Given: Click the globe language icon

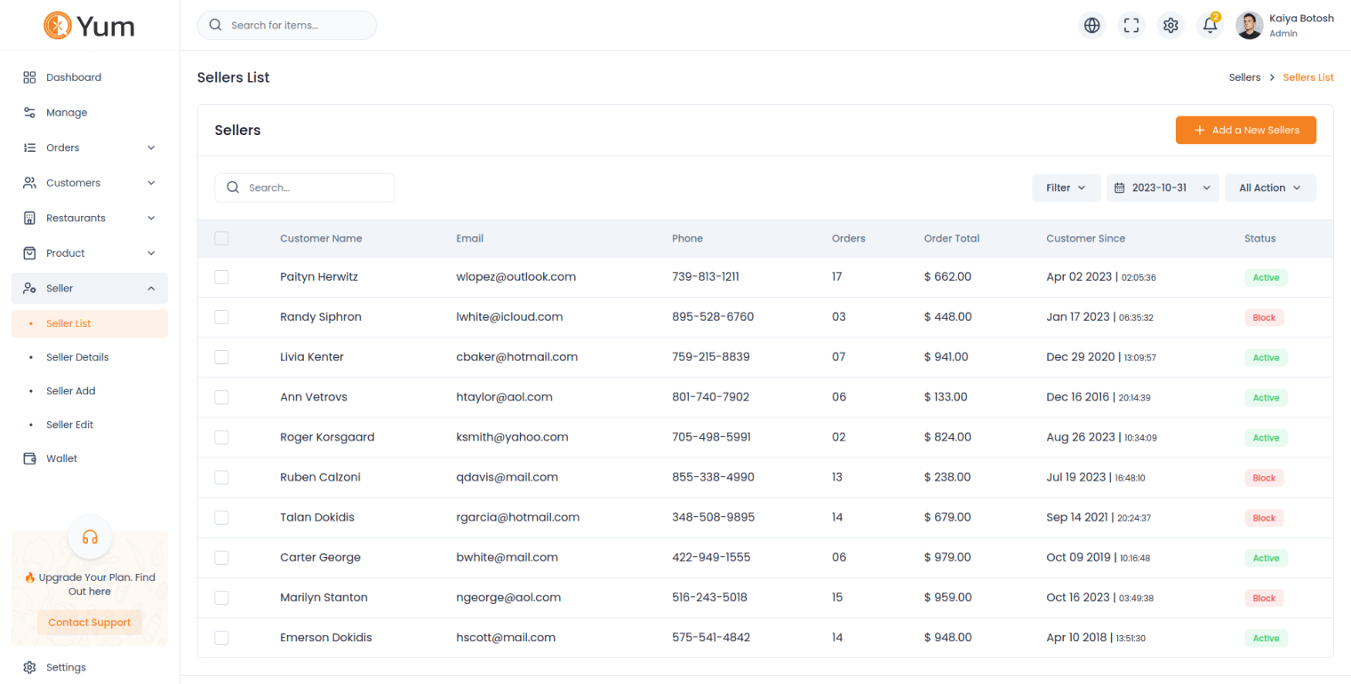Looking at the screenshot, I should (1091, 26).
